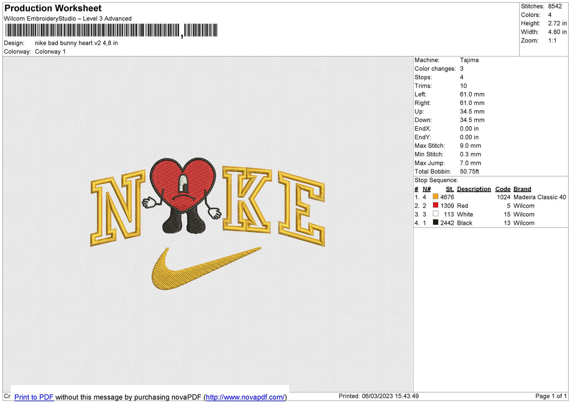Click the Total Bobbin 50.75ft value
This screenshot has height=403, width=571.
469,171
